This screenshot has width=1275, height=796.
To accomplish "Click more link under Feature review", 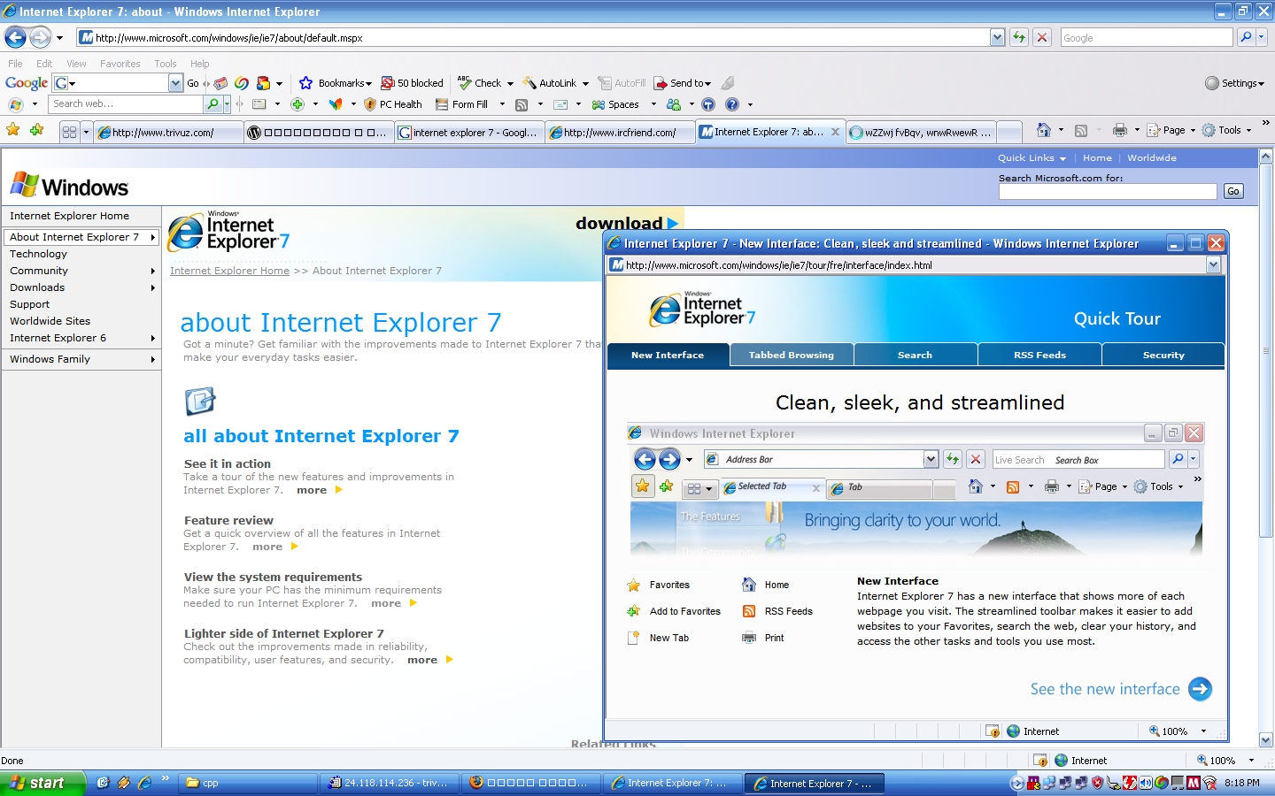I will pyautogui.click(x=267, y=547).
